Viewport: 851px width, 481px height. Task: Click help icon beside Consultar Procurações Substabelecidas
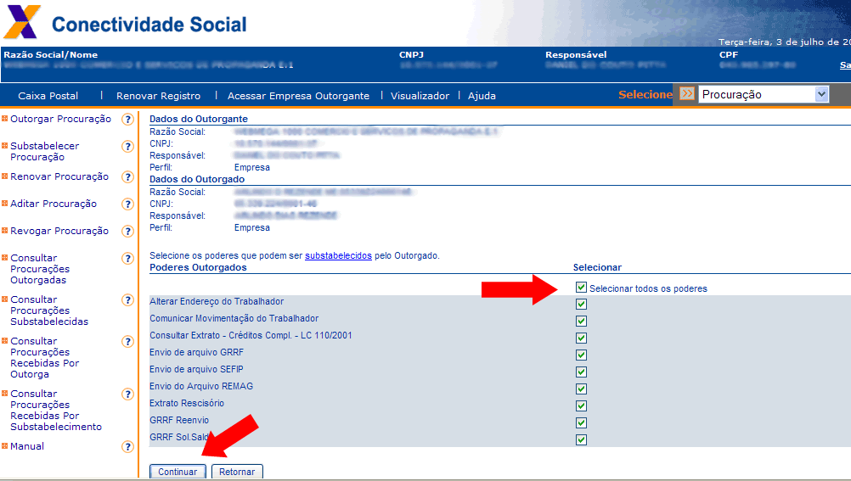click(x=127, y=299)
